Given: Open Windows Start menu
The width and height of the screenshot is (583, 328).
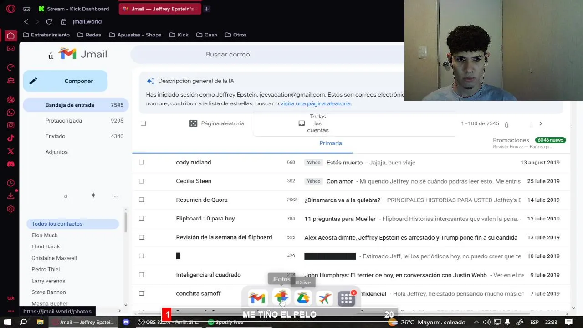Looking at the screenshot, I should [8, 322].
